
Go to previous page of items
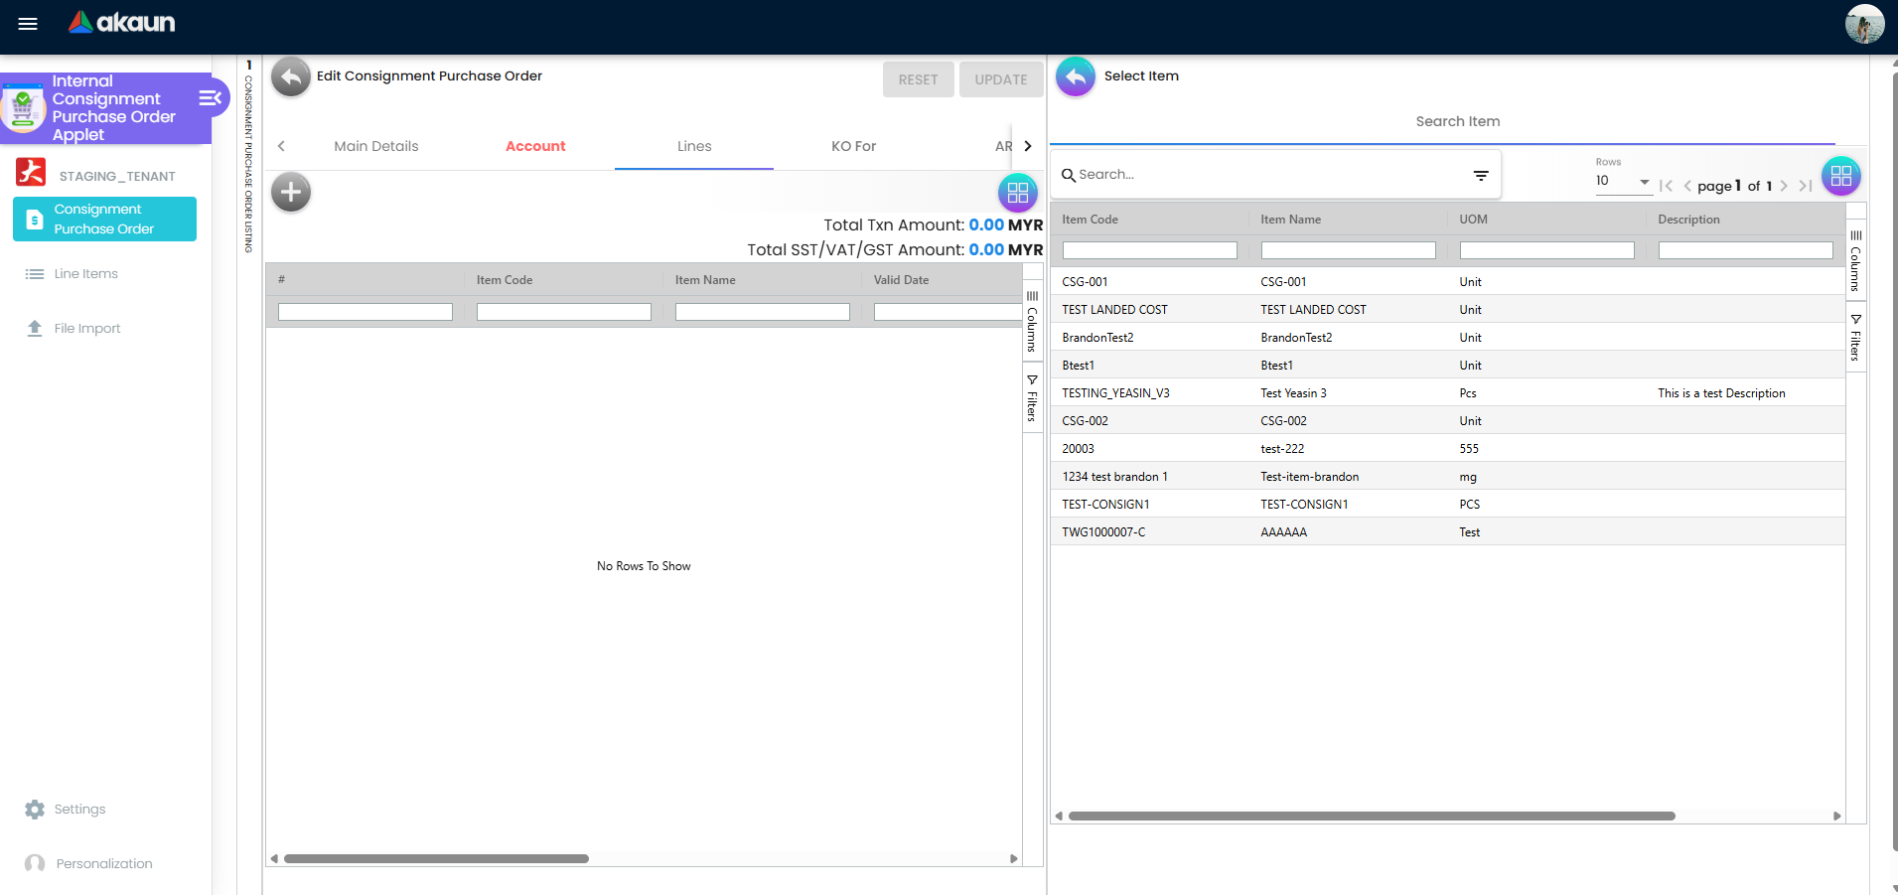(1687, 186)
